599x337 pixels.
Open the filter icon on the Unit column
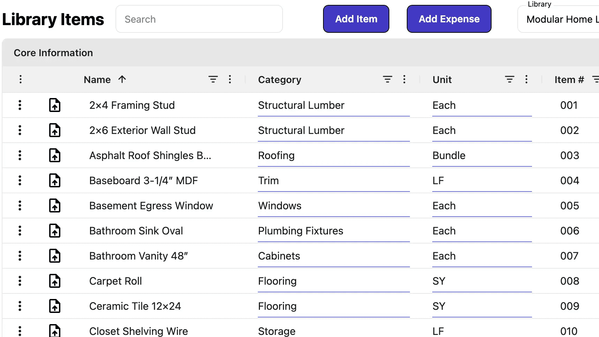click(509, 79)
